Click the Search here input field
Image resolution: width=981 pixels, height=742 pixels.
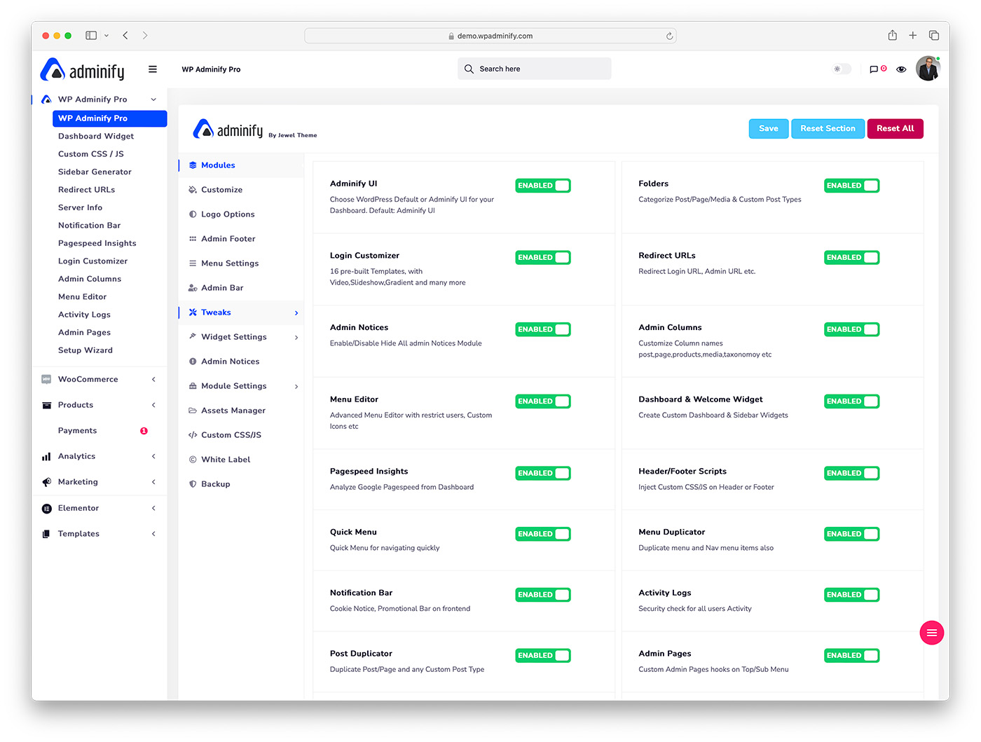[x=535, y=69]
